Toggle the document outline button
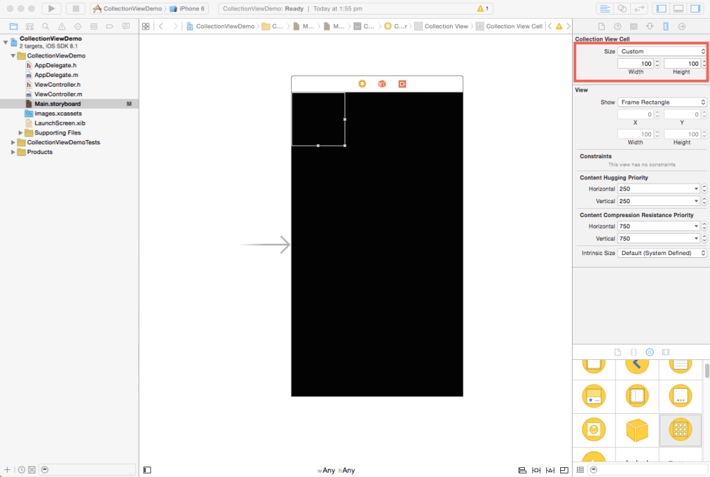Viewport: 710px width, 477px height. point(147,470)
